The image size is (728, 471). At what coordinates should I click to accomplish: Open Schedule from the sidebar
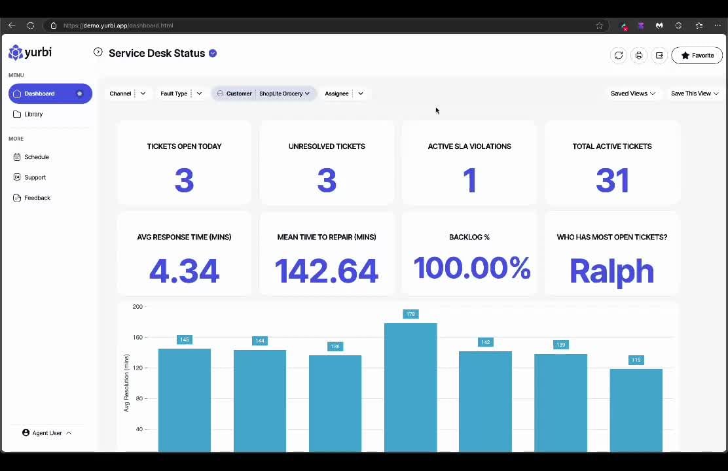(x=37, y=157)
